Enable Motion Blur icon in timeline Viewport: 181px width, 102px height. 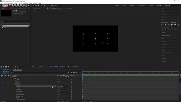(x=76, y=73)
